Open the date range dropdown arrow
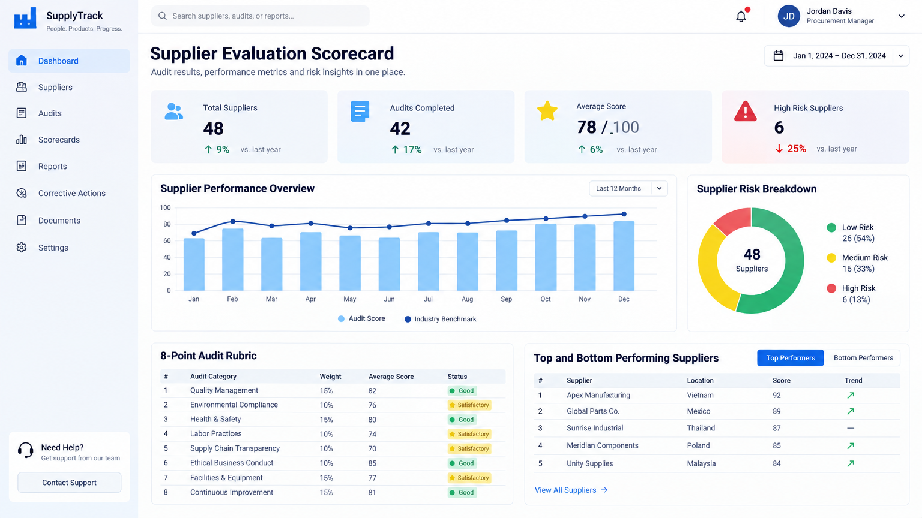 click(901, 56)
